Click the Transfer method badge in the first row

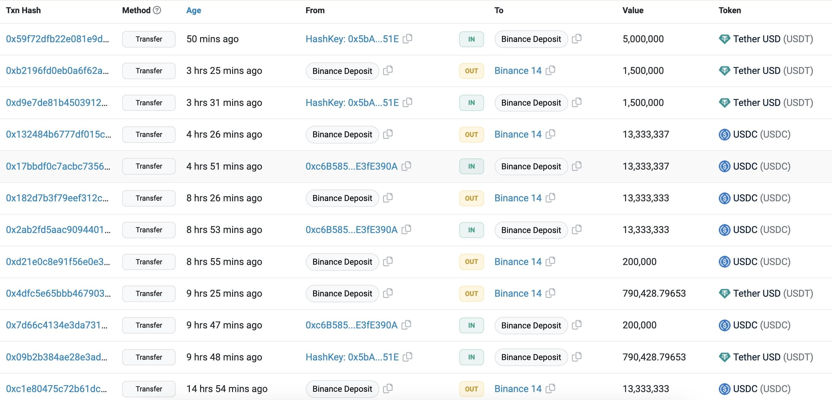149,39
